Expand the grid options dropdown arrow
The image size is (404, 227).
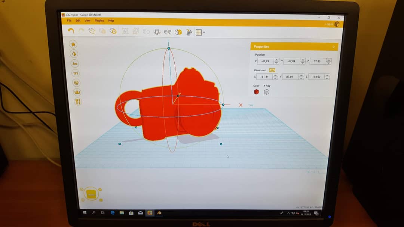[204, 32]
